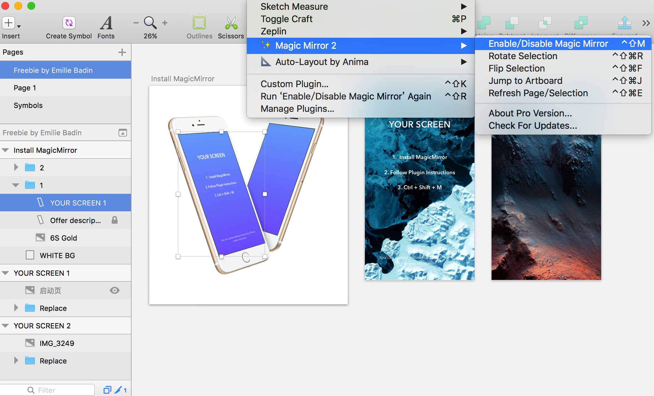
Task: Choose Enable/Disable Magic Mirror menu item
Action: click(548, 44)
